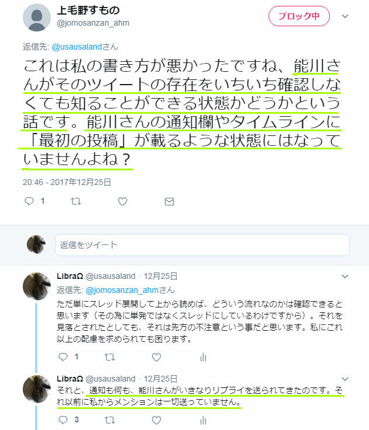View tweet activity of first Libra reply

pos(203,357)
